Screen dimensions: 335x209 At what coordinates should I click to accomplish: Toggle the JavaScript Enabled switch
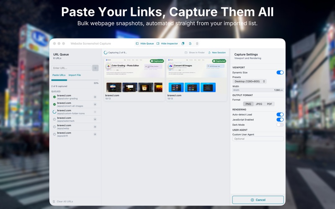(x=280, y=120)
